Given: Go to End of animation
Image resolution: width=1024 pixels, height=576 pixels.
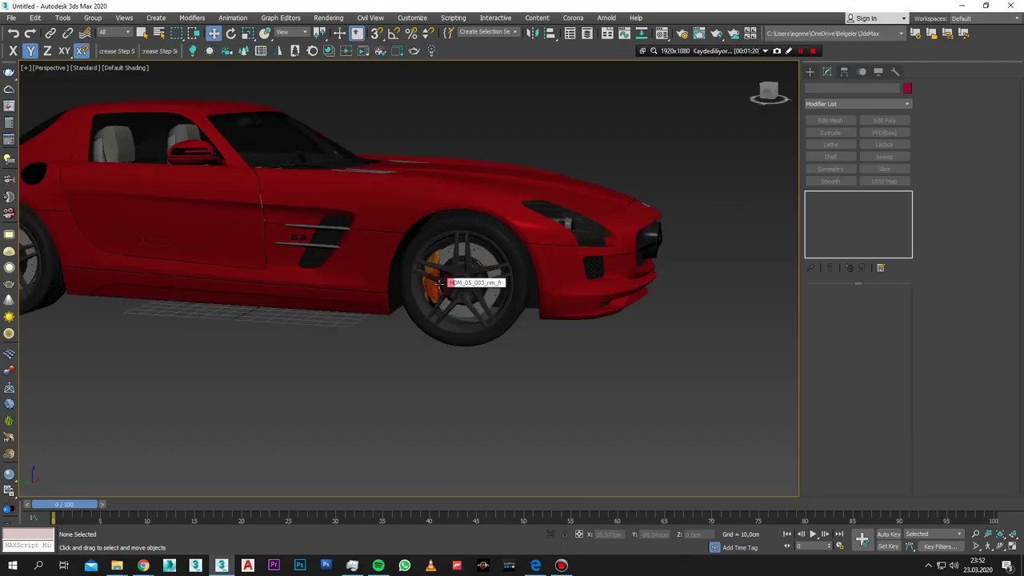Looking at the screenshot, I should (x=838, y=534).
